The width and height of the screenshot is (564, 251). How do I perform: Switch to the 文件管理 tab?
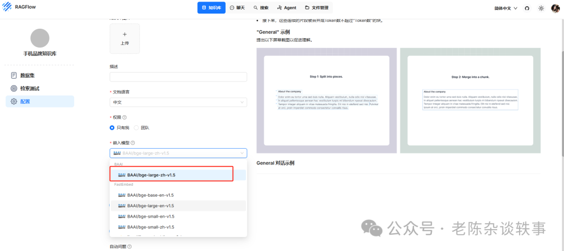click(x=316, y=7)
